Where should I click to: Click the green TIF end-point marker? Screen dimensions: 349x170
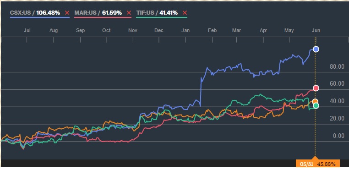click(x=316, y=105)
